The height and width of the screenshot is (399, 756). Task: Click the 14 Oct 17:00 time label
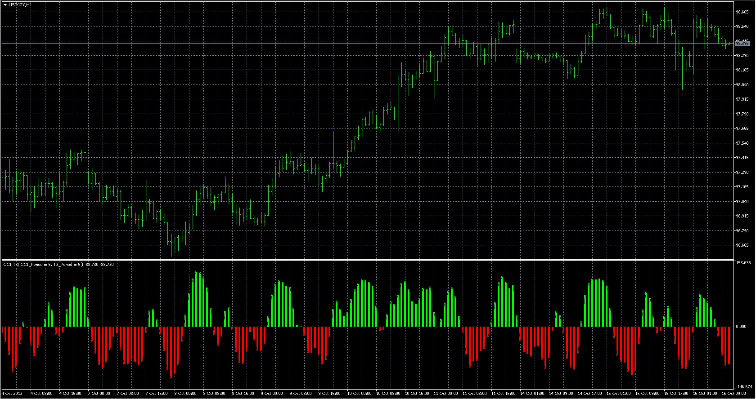pyautogui.click(x=589, y=394)
